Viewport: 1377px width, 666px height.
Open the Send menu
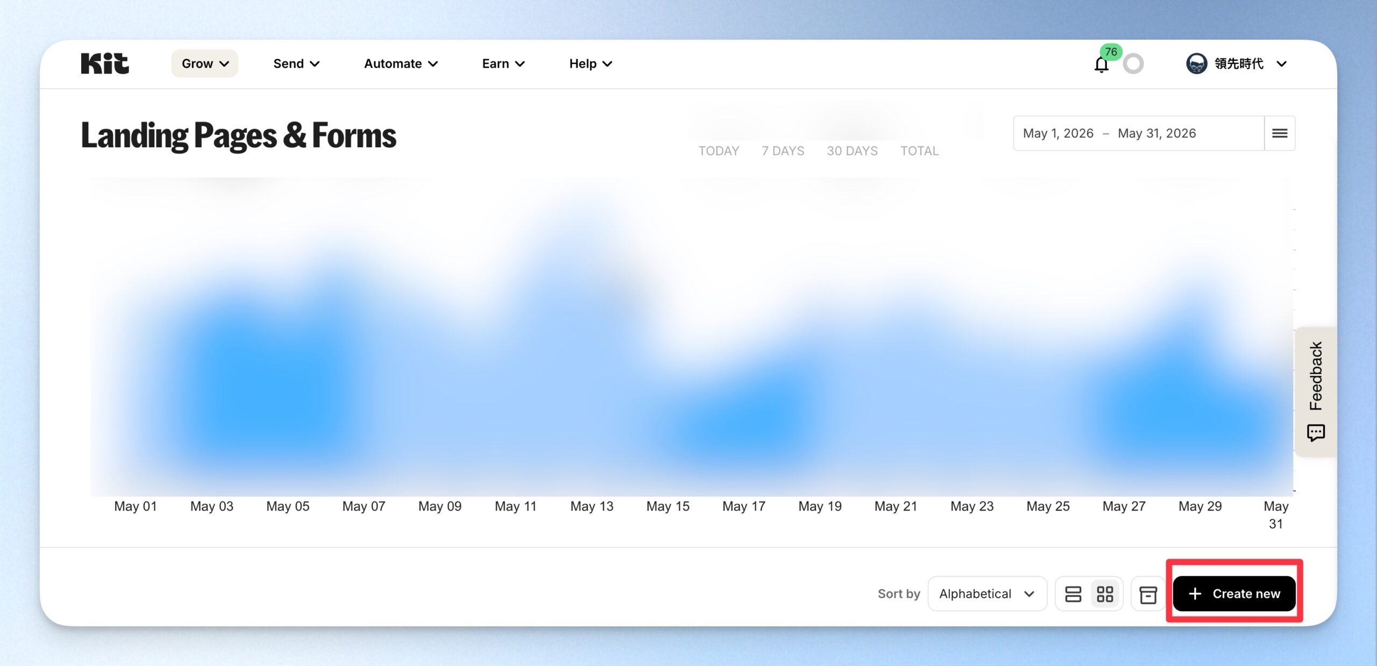pos(296,63)
